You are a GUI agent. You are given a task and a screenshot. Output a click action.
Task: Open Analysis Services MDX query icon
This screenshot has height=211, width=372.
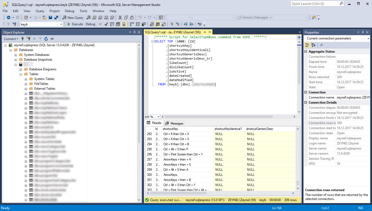click(94, 17)
